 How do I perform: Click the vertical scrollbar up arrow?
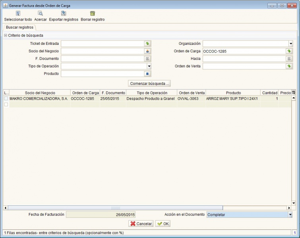(294, 98)
